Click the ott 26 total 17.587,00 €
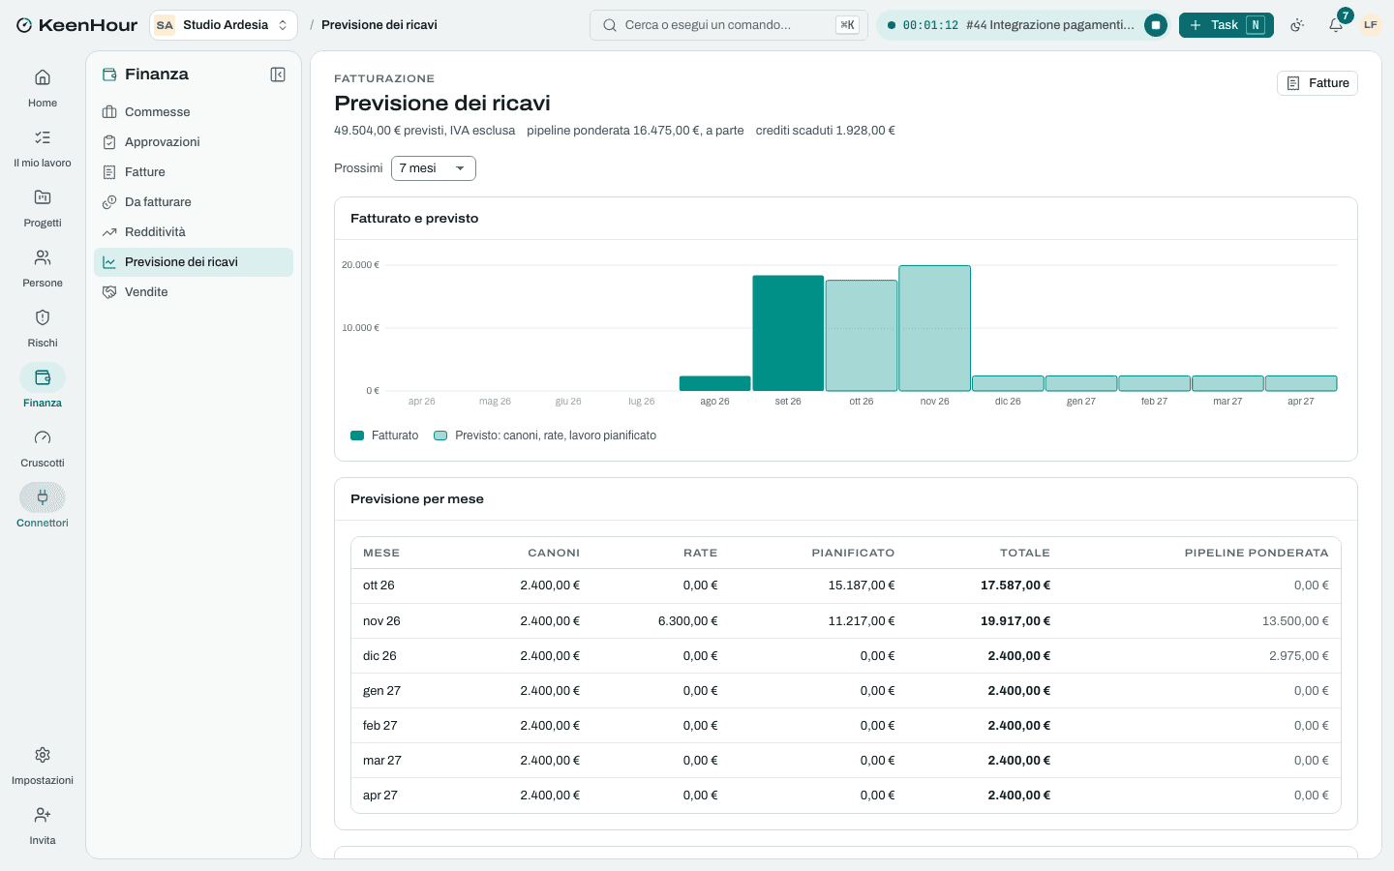Viewport: 1394px width, 871px height. tap(1015, 586)
